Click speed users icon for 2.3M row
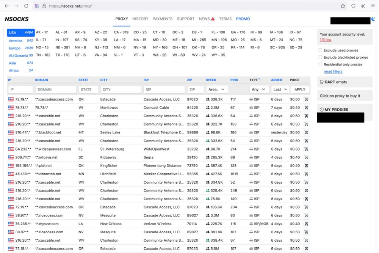The height and width of the screenshot is (253, 379). [x=208, y=108]
